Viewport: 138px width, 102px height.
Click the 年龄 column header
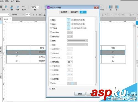click(113, 48)
